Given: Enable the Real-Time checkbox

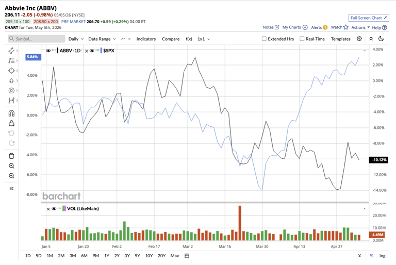Looking at the screenshot, I should click(302, 39).
